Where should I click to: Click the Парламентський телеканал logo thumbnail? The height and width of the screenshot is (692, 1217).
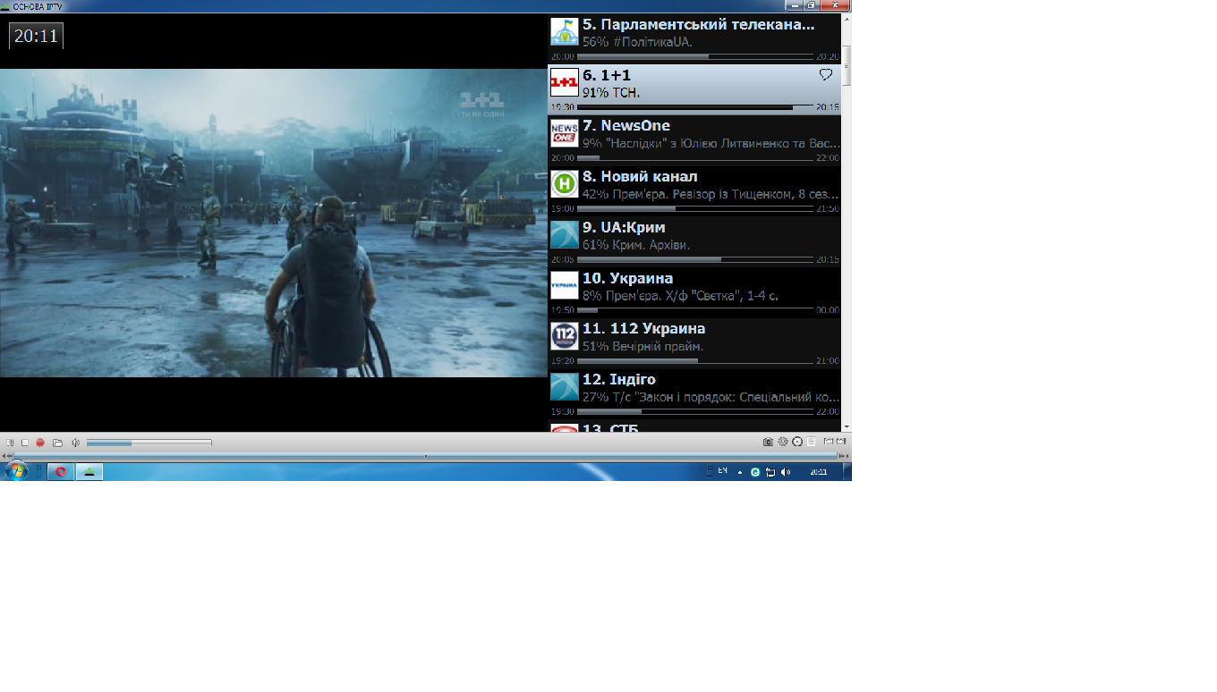(x=564, y=31)
